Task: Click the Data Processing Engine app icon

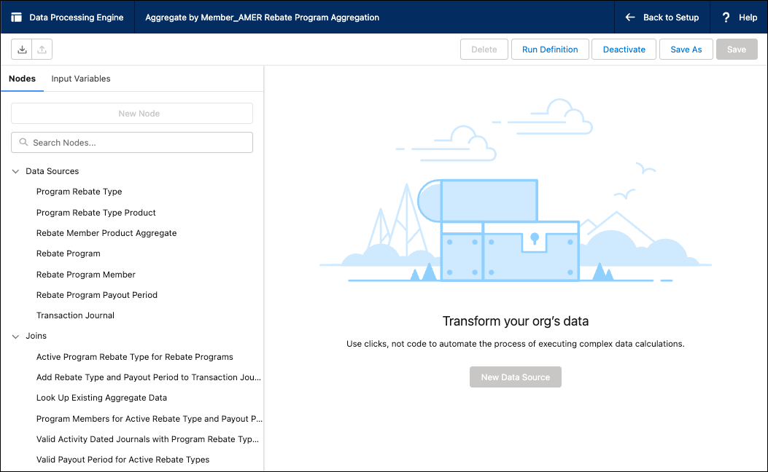Action: [16, 16]
